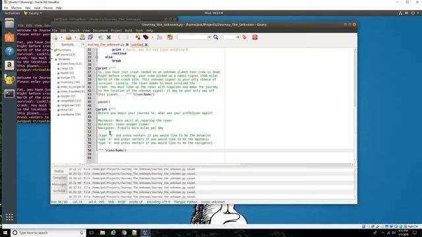422x237 pixels.
Task: Click the red Quit icon in Geany toolbar
Action: [x=255, y=37]
